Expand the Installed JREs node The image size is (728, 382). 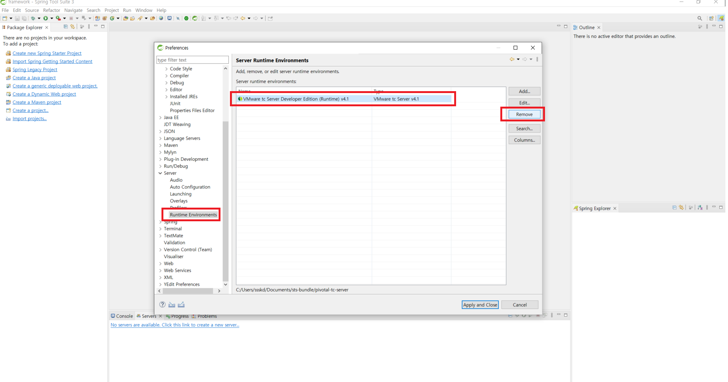(x=166, y=97)
